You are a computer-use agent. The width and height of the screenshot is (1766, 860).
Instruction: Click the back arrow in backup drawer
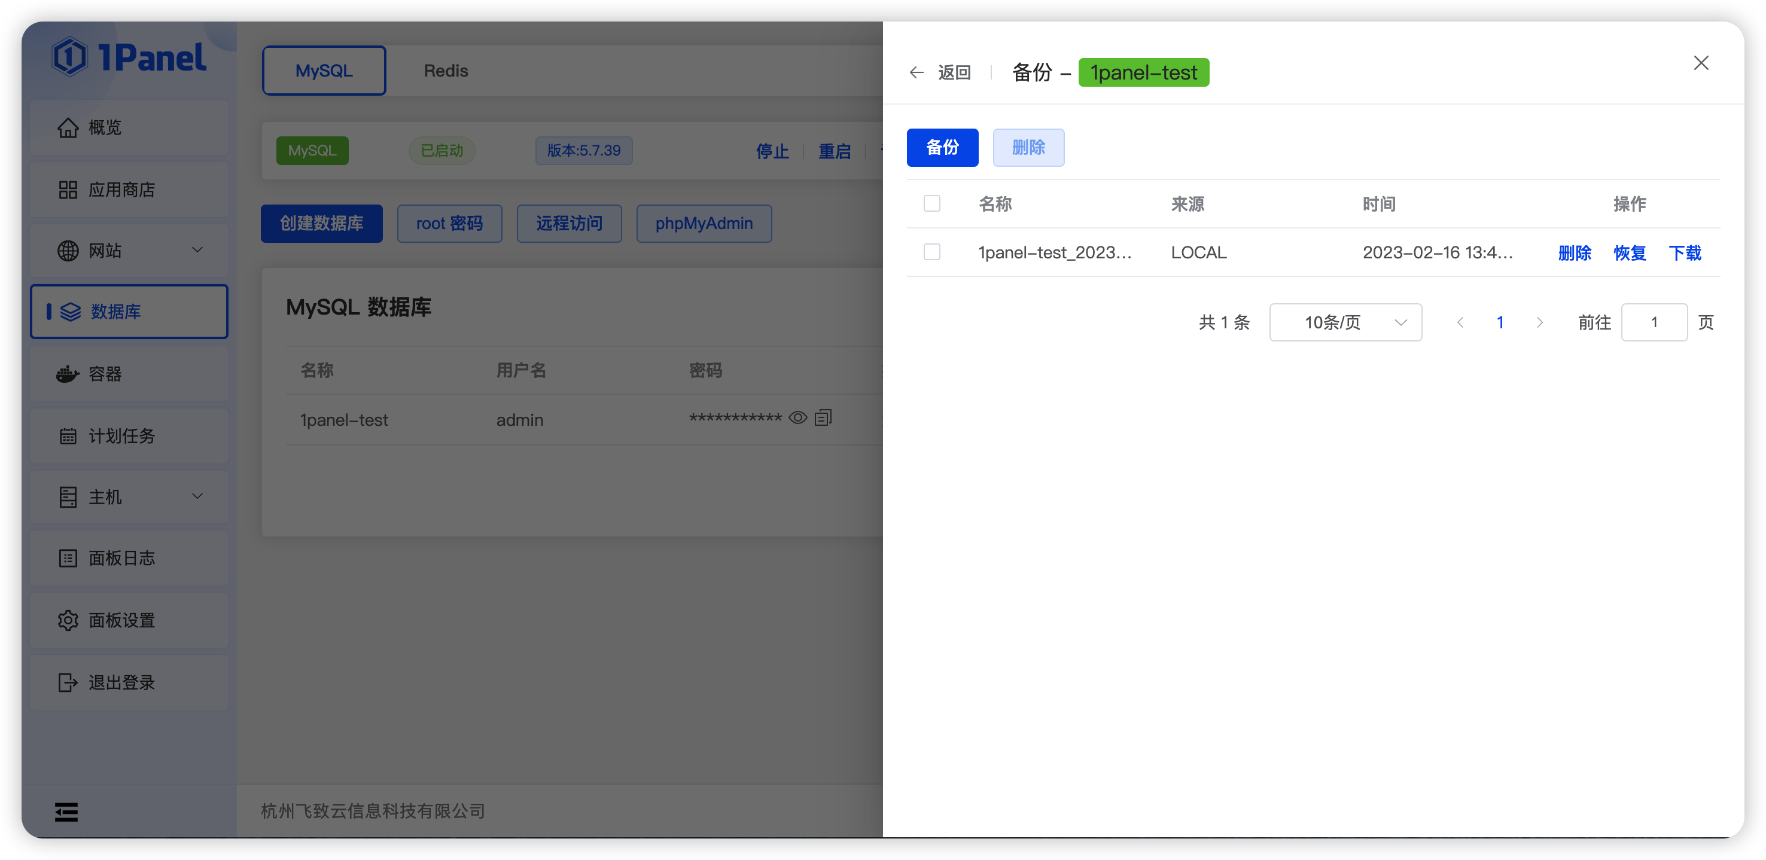point(917,72)
